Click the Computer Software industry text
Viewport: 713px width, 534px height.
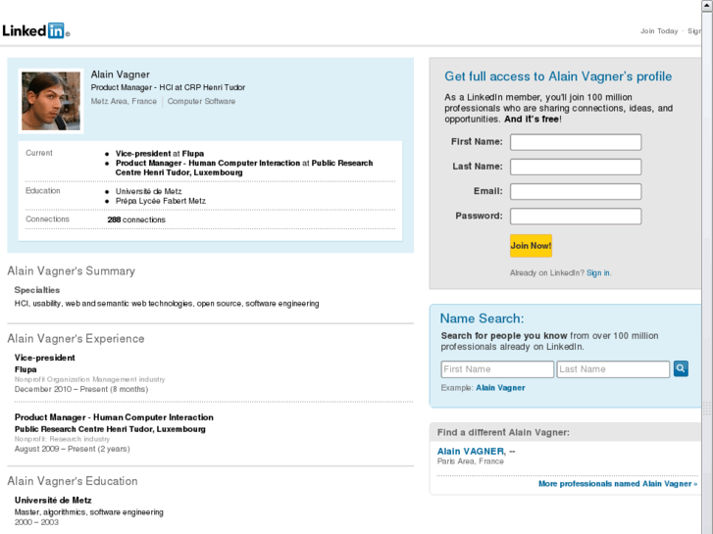click(201, 101)
